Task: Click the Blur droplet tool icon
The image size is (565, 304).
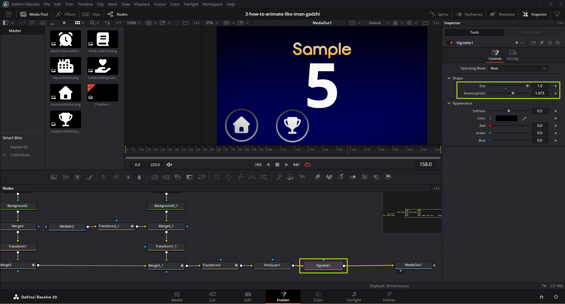Action: click(x=139, y=177)
